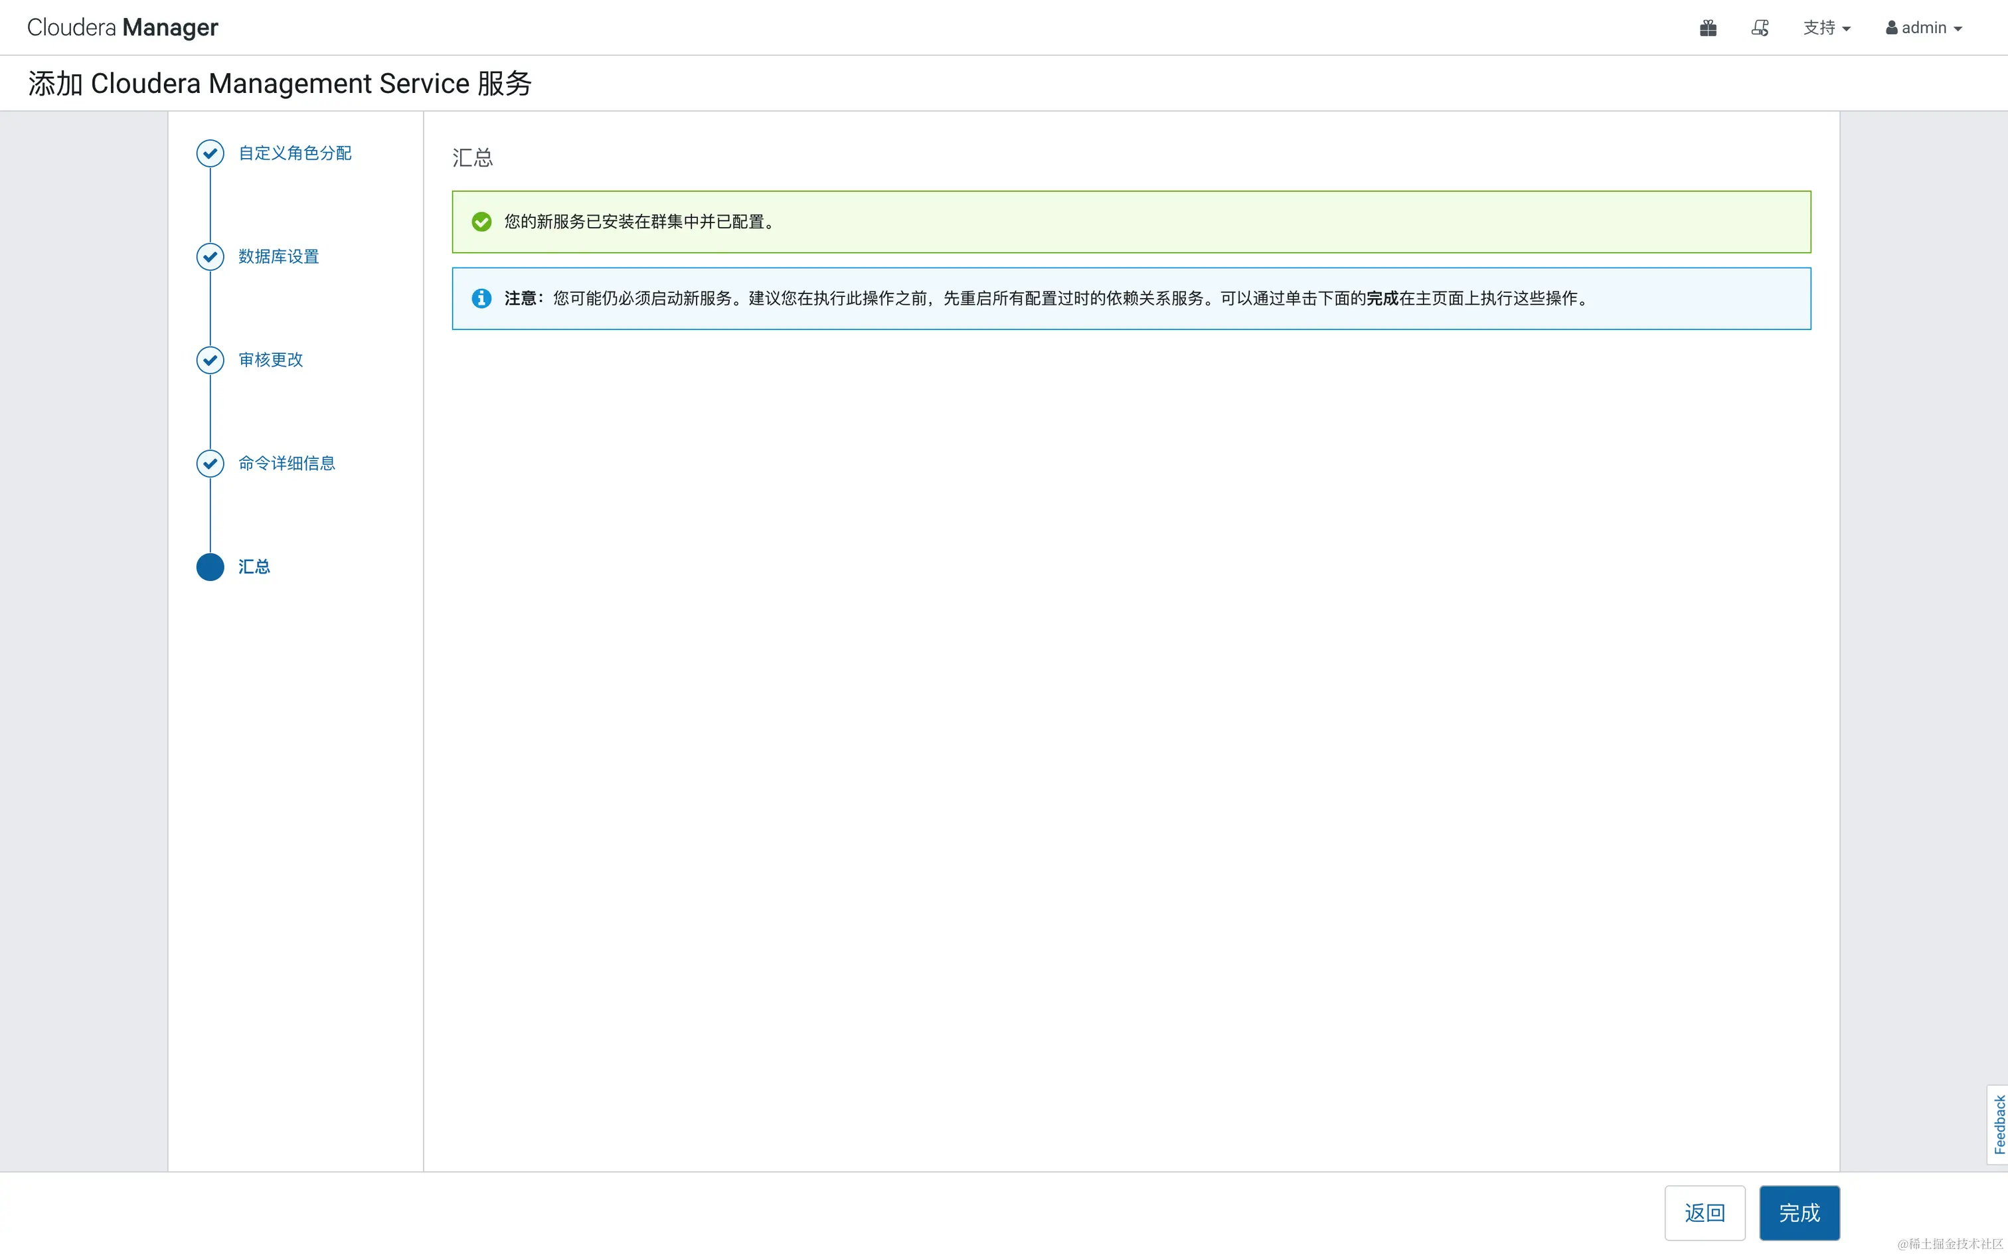This screenshot has width=2008, height=1255.
Task: Click the 完成 finish button
Action: (1799, 1213)
